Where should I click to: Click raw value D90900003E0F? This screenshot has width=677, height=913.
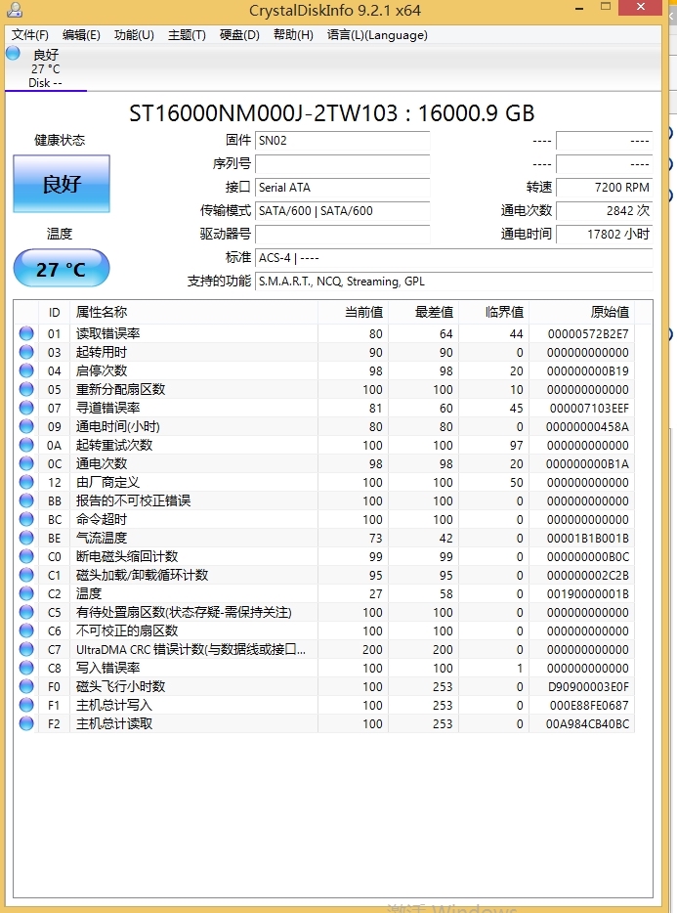click(x=588, y=687)
